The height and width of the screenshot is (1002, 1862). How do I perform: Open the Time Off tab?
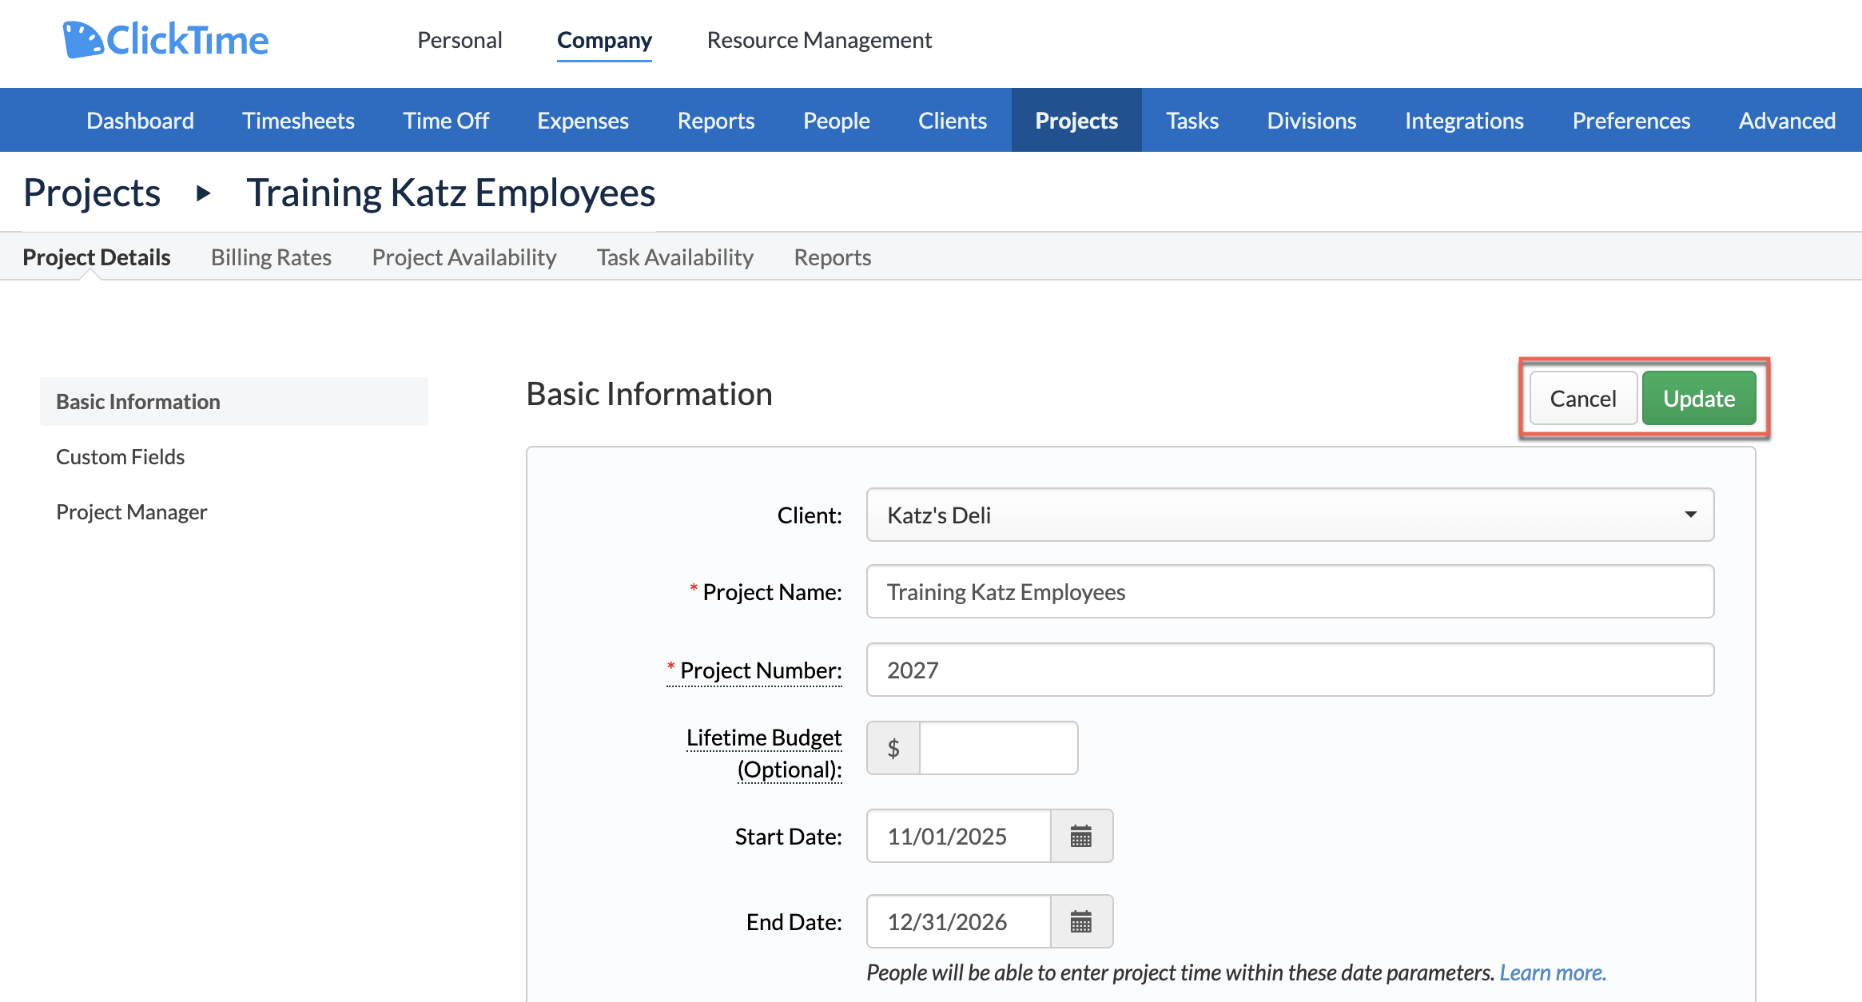tap(446, 120)
